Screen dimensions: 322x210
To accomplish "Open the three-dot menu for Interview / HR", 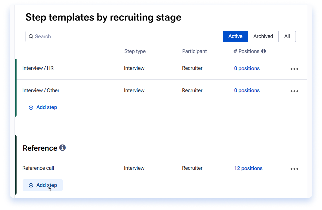I will coord(294,69).
